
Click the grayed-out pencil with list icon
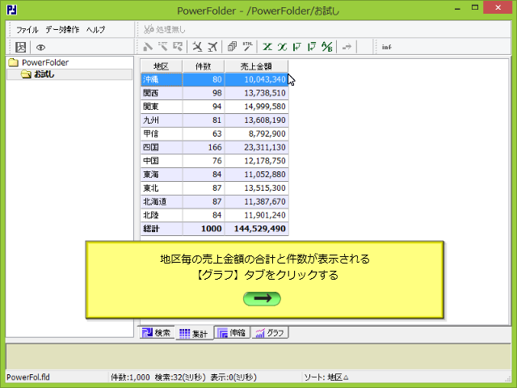click(x=163, y=47)
